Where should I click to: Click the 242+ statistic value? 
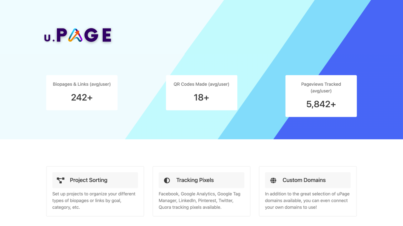[x=82, y=97]
